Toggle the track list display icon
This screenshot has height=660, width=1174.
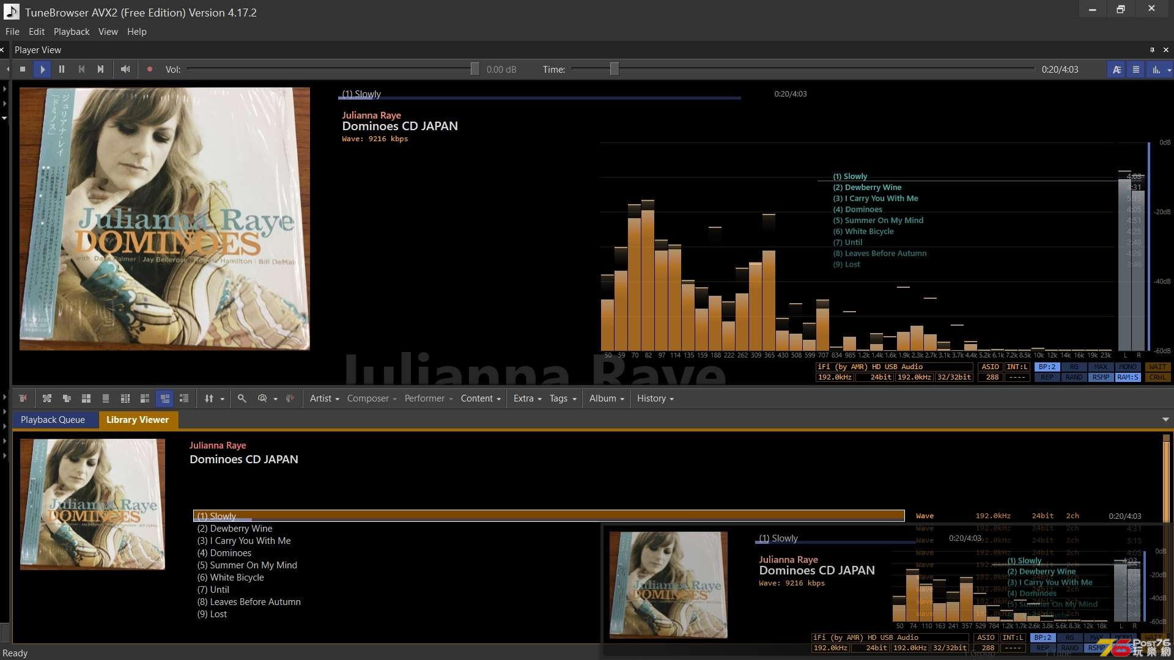coord(1136,69)
